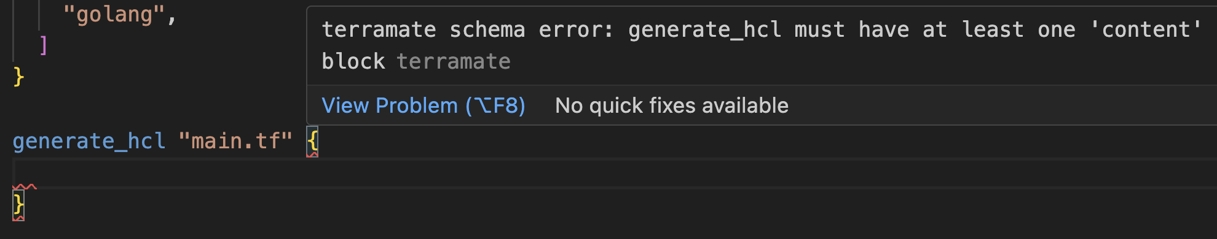Click the yellow closing brace above generate_hcl
The height and width of the screenshot is (239, 1217).
(18, 77)
